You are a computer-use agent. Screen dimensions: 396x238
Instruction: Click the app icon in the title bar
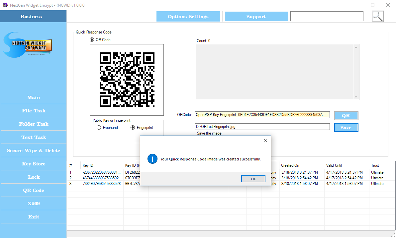coord(5,5)
